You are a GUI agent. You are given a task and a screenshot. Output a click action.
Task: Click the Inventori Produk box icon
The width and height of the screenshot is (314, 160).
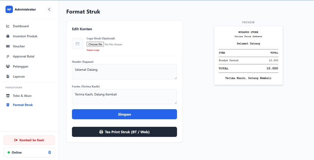point(8,36)
